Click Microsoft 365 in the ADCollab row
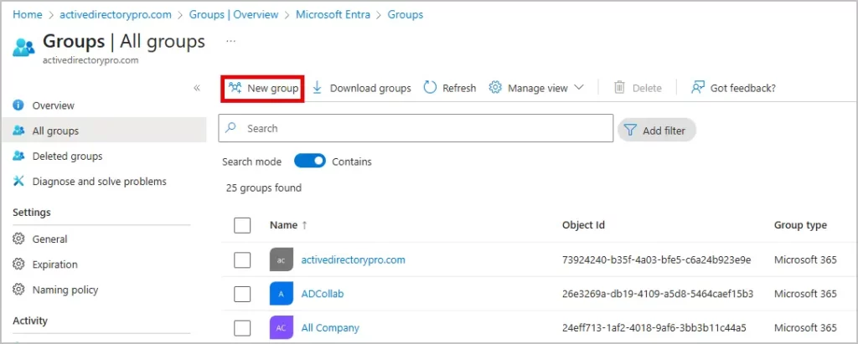Screen dimensions: 858x344 click(x=805, y=295)
